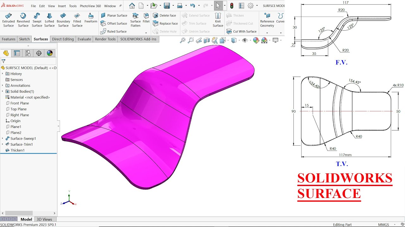The width and height of the screenshot is (405, 227).
Task: Switch to the PropertyManager tab
Action: [x=17, y=53]
